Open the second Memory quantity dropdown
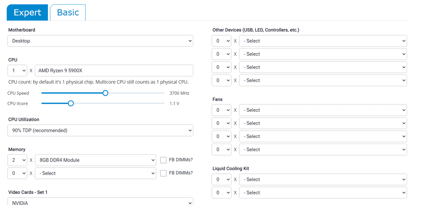This screenshot has height=205, width=427. [17, 173]
